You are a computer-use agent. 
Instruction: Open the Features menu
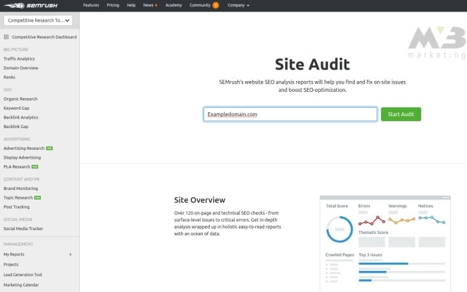tap(91, 5)
